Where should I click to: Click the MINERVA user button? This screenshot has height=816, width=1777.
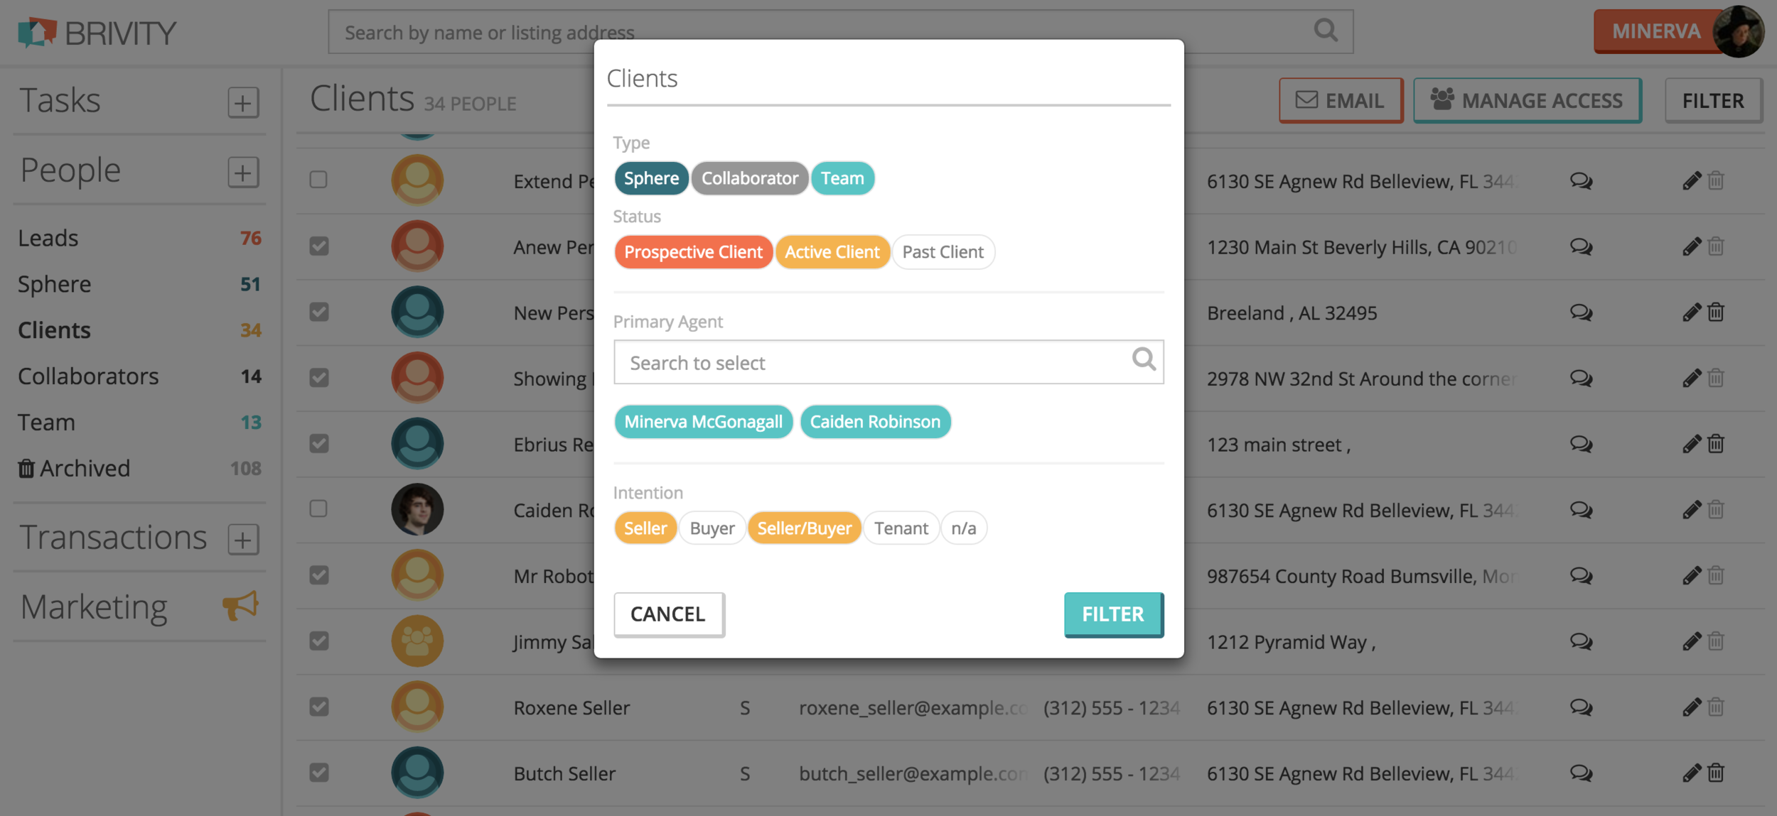1655,31
